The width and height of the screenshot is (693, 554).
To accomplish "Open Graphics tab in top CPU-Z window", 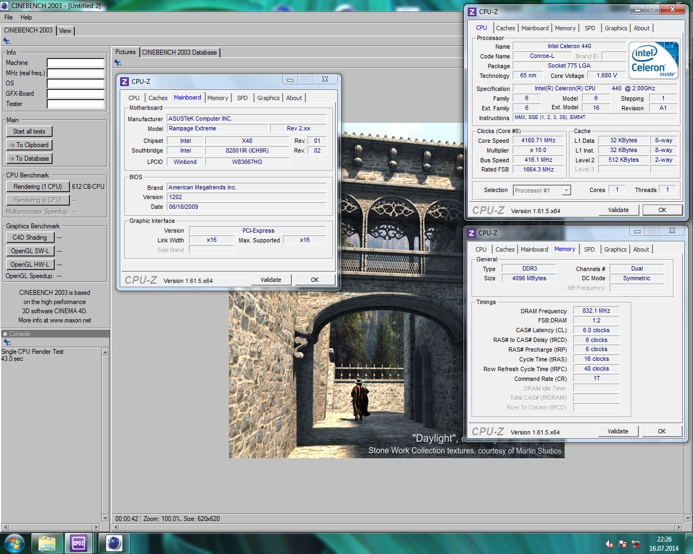I will (x=616, y=28).
